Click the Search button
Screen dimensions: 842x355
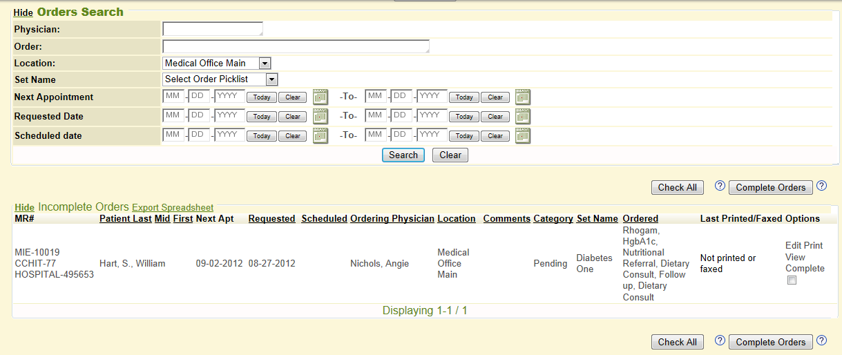(403, 155)
